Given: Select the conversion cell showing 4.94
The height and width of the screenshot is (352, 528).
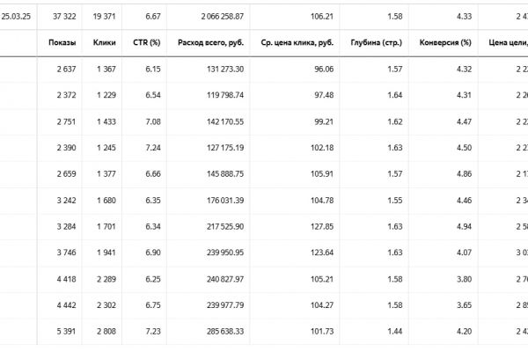Looking at the screenshot, I should [461, 227].
